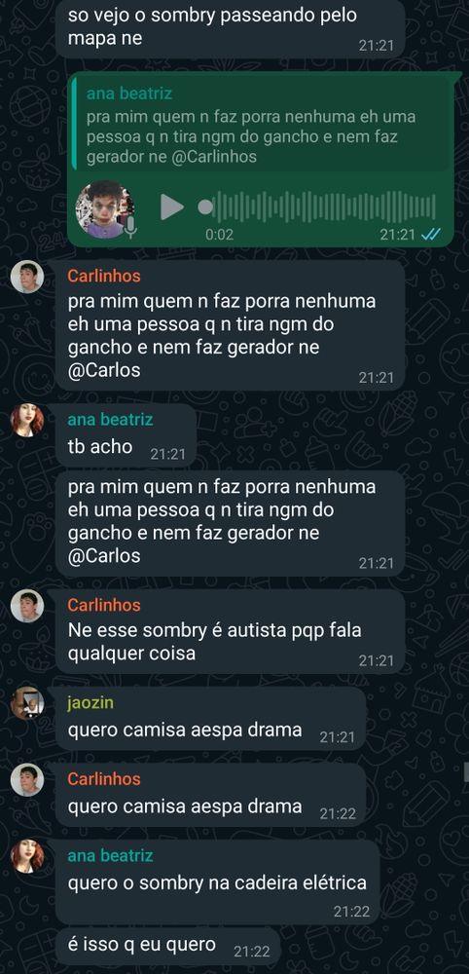Screen dimensions: 469x974
Task: Open jaozin profile picture
Action: point(26,703)
